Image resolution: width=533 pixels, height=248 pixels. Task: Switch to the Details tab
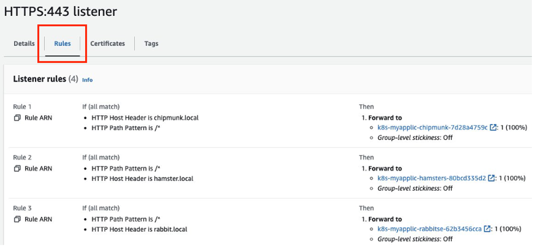pyautogui.click(x=24, y=44)
